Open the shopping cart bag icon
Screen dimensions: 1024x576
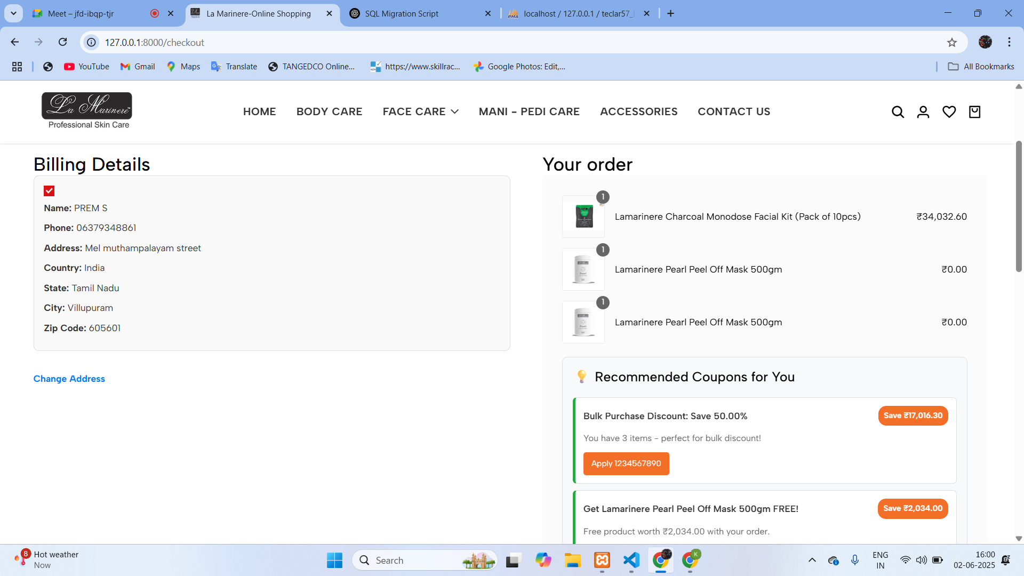coord(974,112)
